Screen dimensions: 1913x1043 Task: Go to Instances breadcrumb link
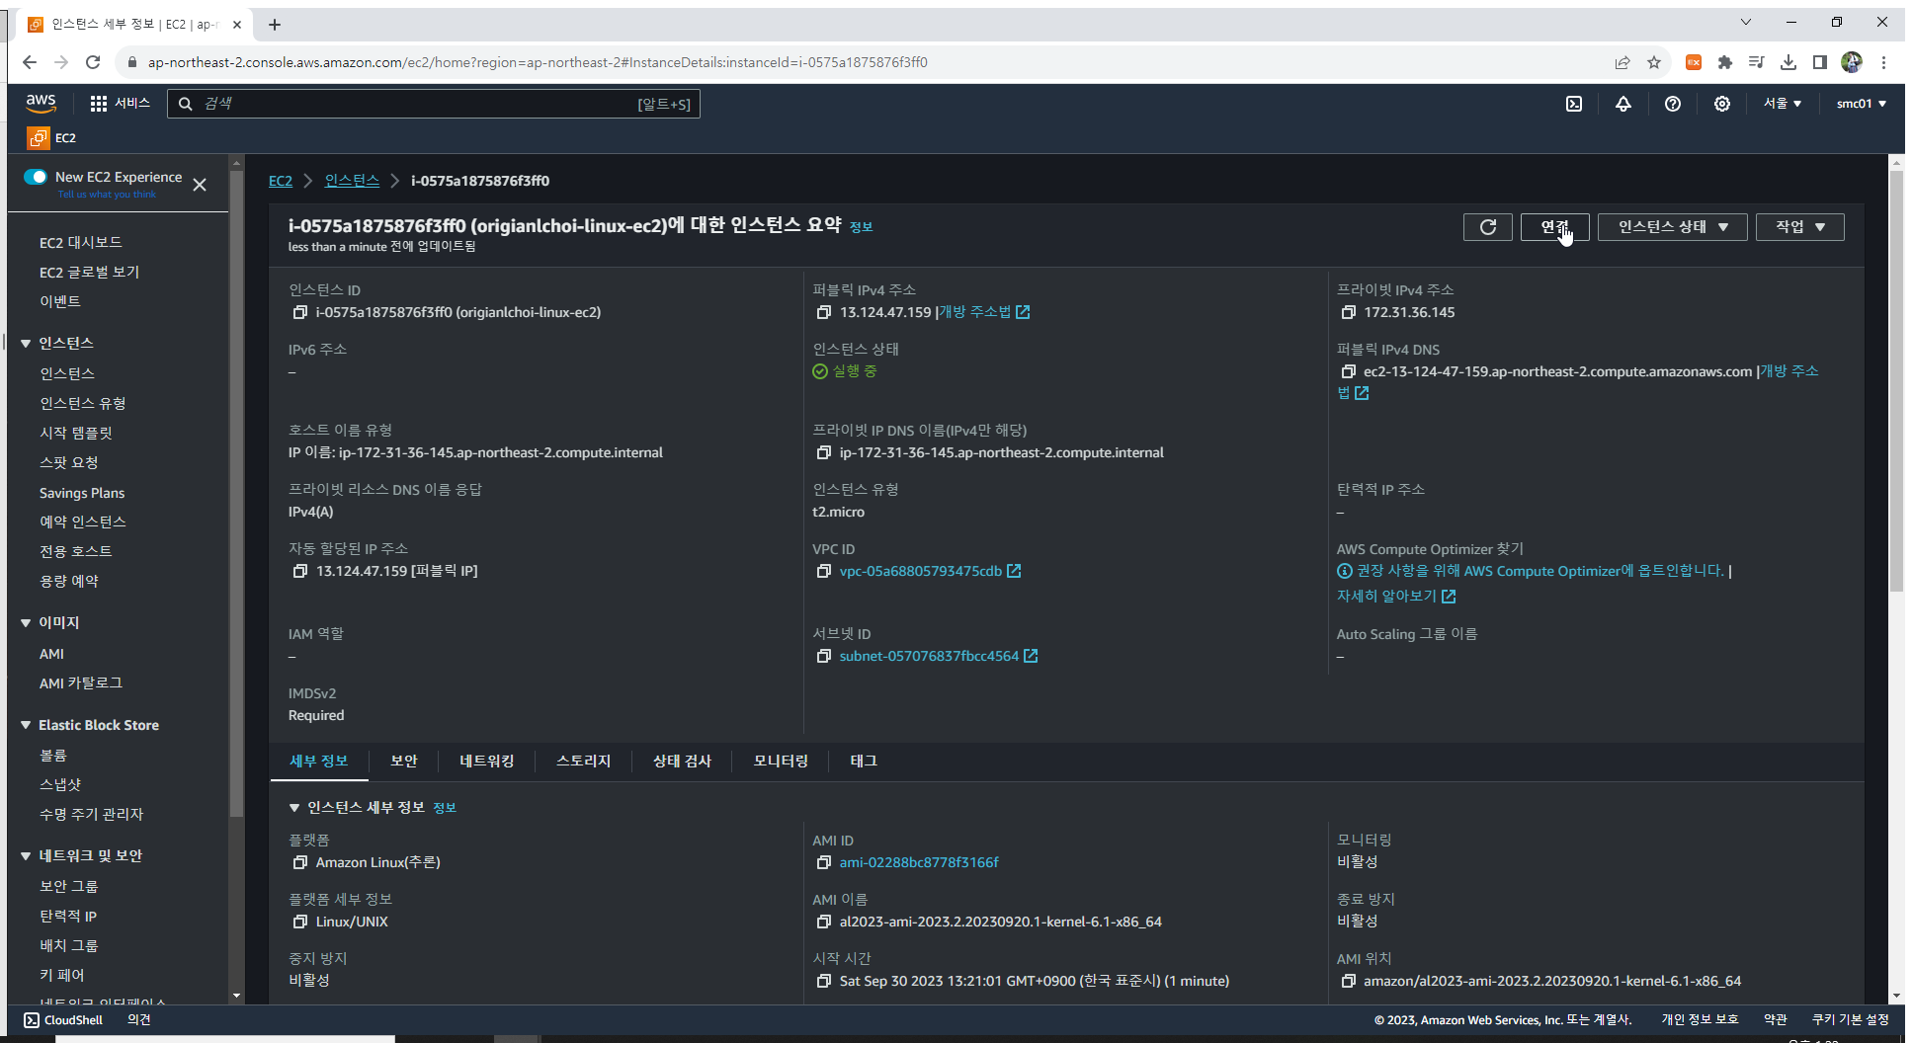coord(352,181)
